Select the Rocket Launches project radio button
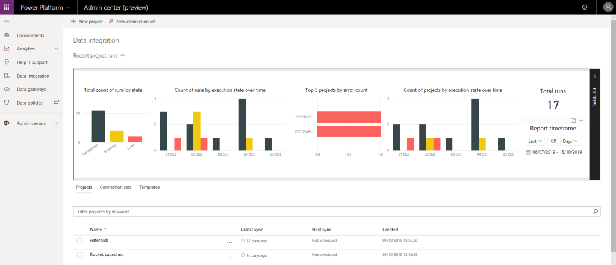This screenshot has width=616, height=265. coord(79,255)
